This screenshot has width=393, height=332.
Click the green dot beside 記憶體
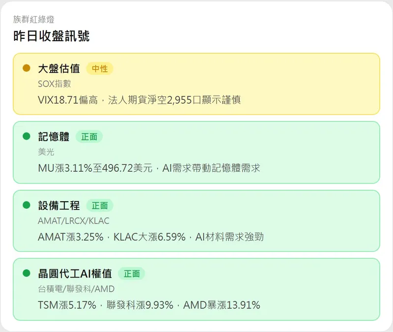(x=27, y=136)
